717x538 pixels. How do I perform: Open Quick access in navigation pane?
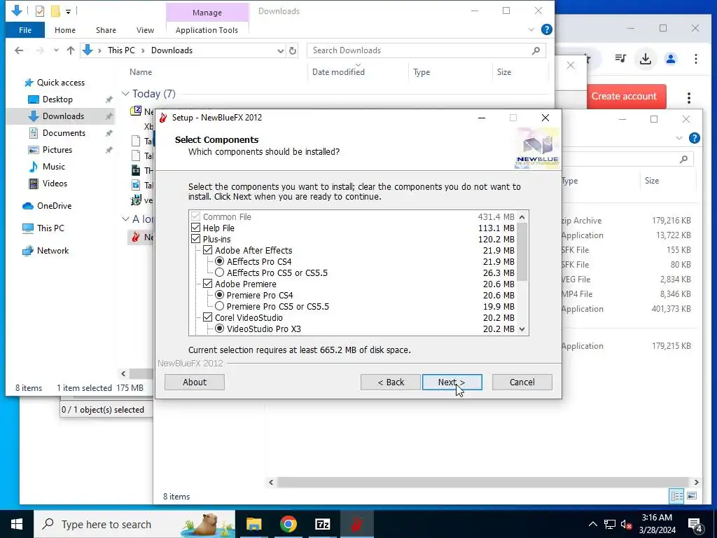click(x=60, y=83)
